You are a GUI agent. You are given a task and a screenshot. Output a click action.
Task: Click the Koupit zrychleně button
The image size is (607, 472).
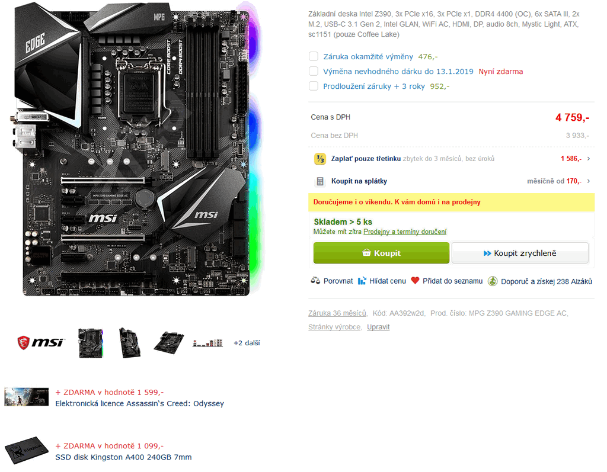[520, 253]
